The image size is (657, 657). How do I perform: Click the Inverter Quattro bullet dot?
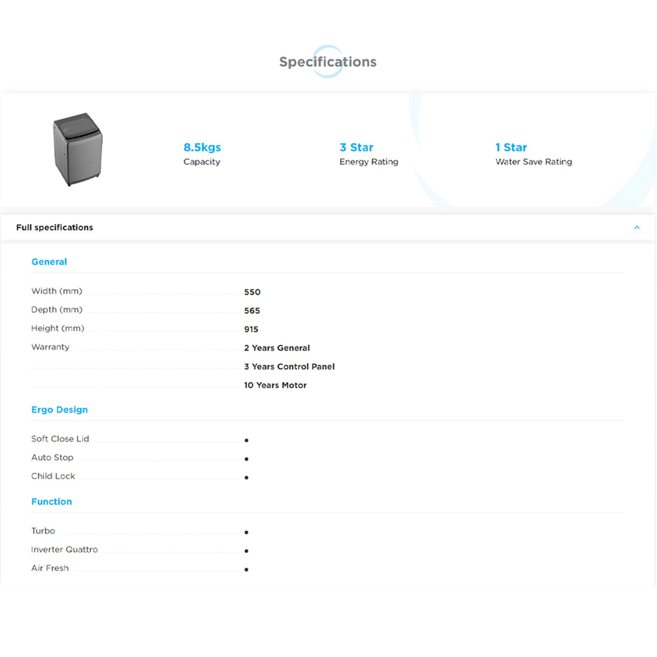[x=246, y=551]
